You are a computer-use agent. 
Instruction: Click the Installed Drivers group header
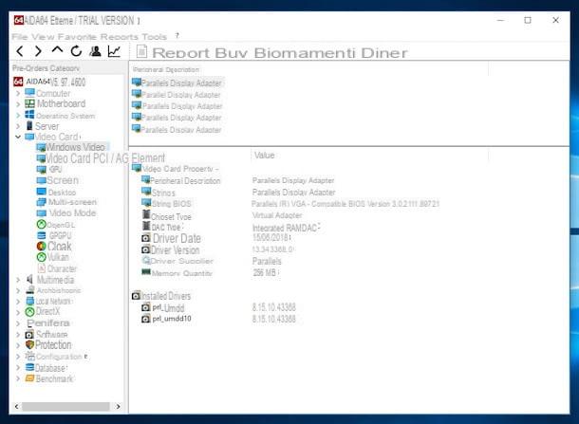(161, 296)
